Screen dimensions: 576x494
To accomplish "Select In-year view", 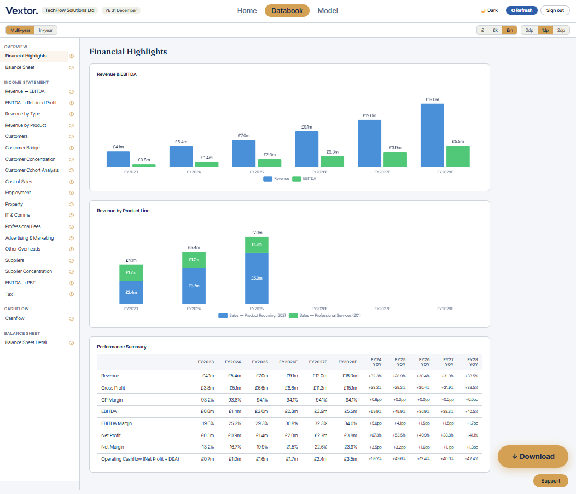I will click(x=45, y=30).
